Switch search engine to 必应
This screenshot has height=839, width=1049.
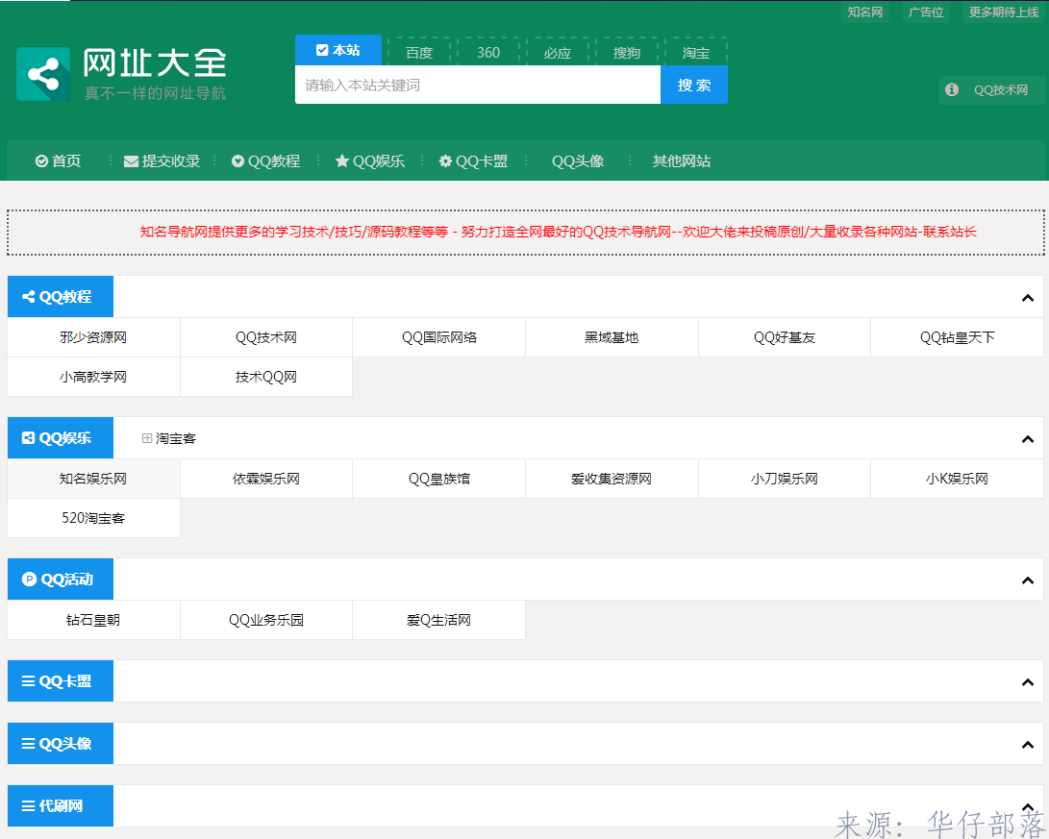coord(558,52)
